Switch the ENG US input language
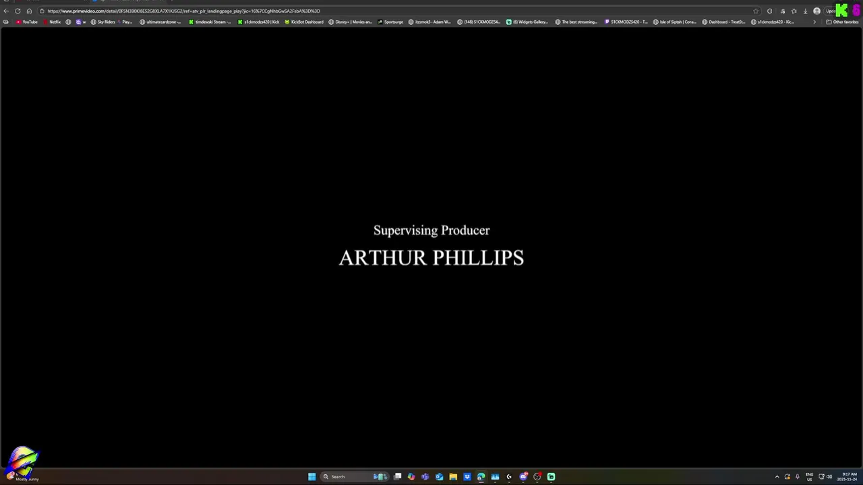The width and height of the screenshot is (863, 485). (809, 477)
